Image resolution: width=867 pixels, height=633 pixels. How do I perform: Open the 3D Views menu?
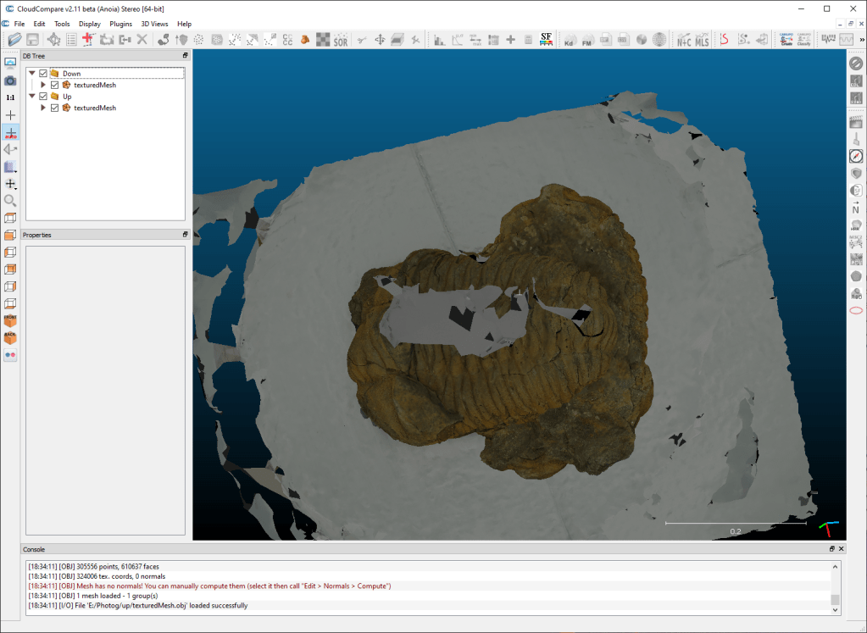click(x=154, y=24)
